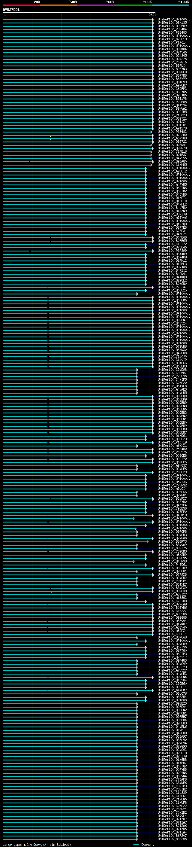Click the yellow query-gap marker in the legend
Screen dimensions: 192x847
pos(25,845)
